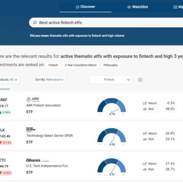Follow the 'Did you mean' suggestion link
The image size is (183, 183).
(x=87, y=35)
